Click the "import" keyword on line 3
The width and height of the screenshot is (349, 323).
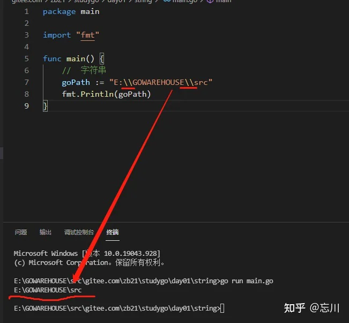point(57,35)
